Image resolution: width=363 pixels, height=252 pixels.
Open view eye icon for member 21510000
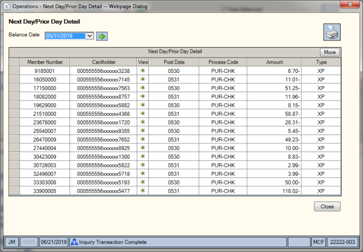click(143, 113)
